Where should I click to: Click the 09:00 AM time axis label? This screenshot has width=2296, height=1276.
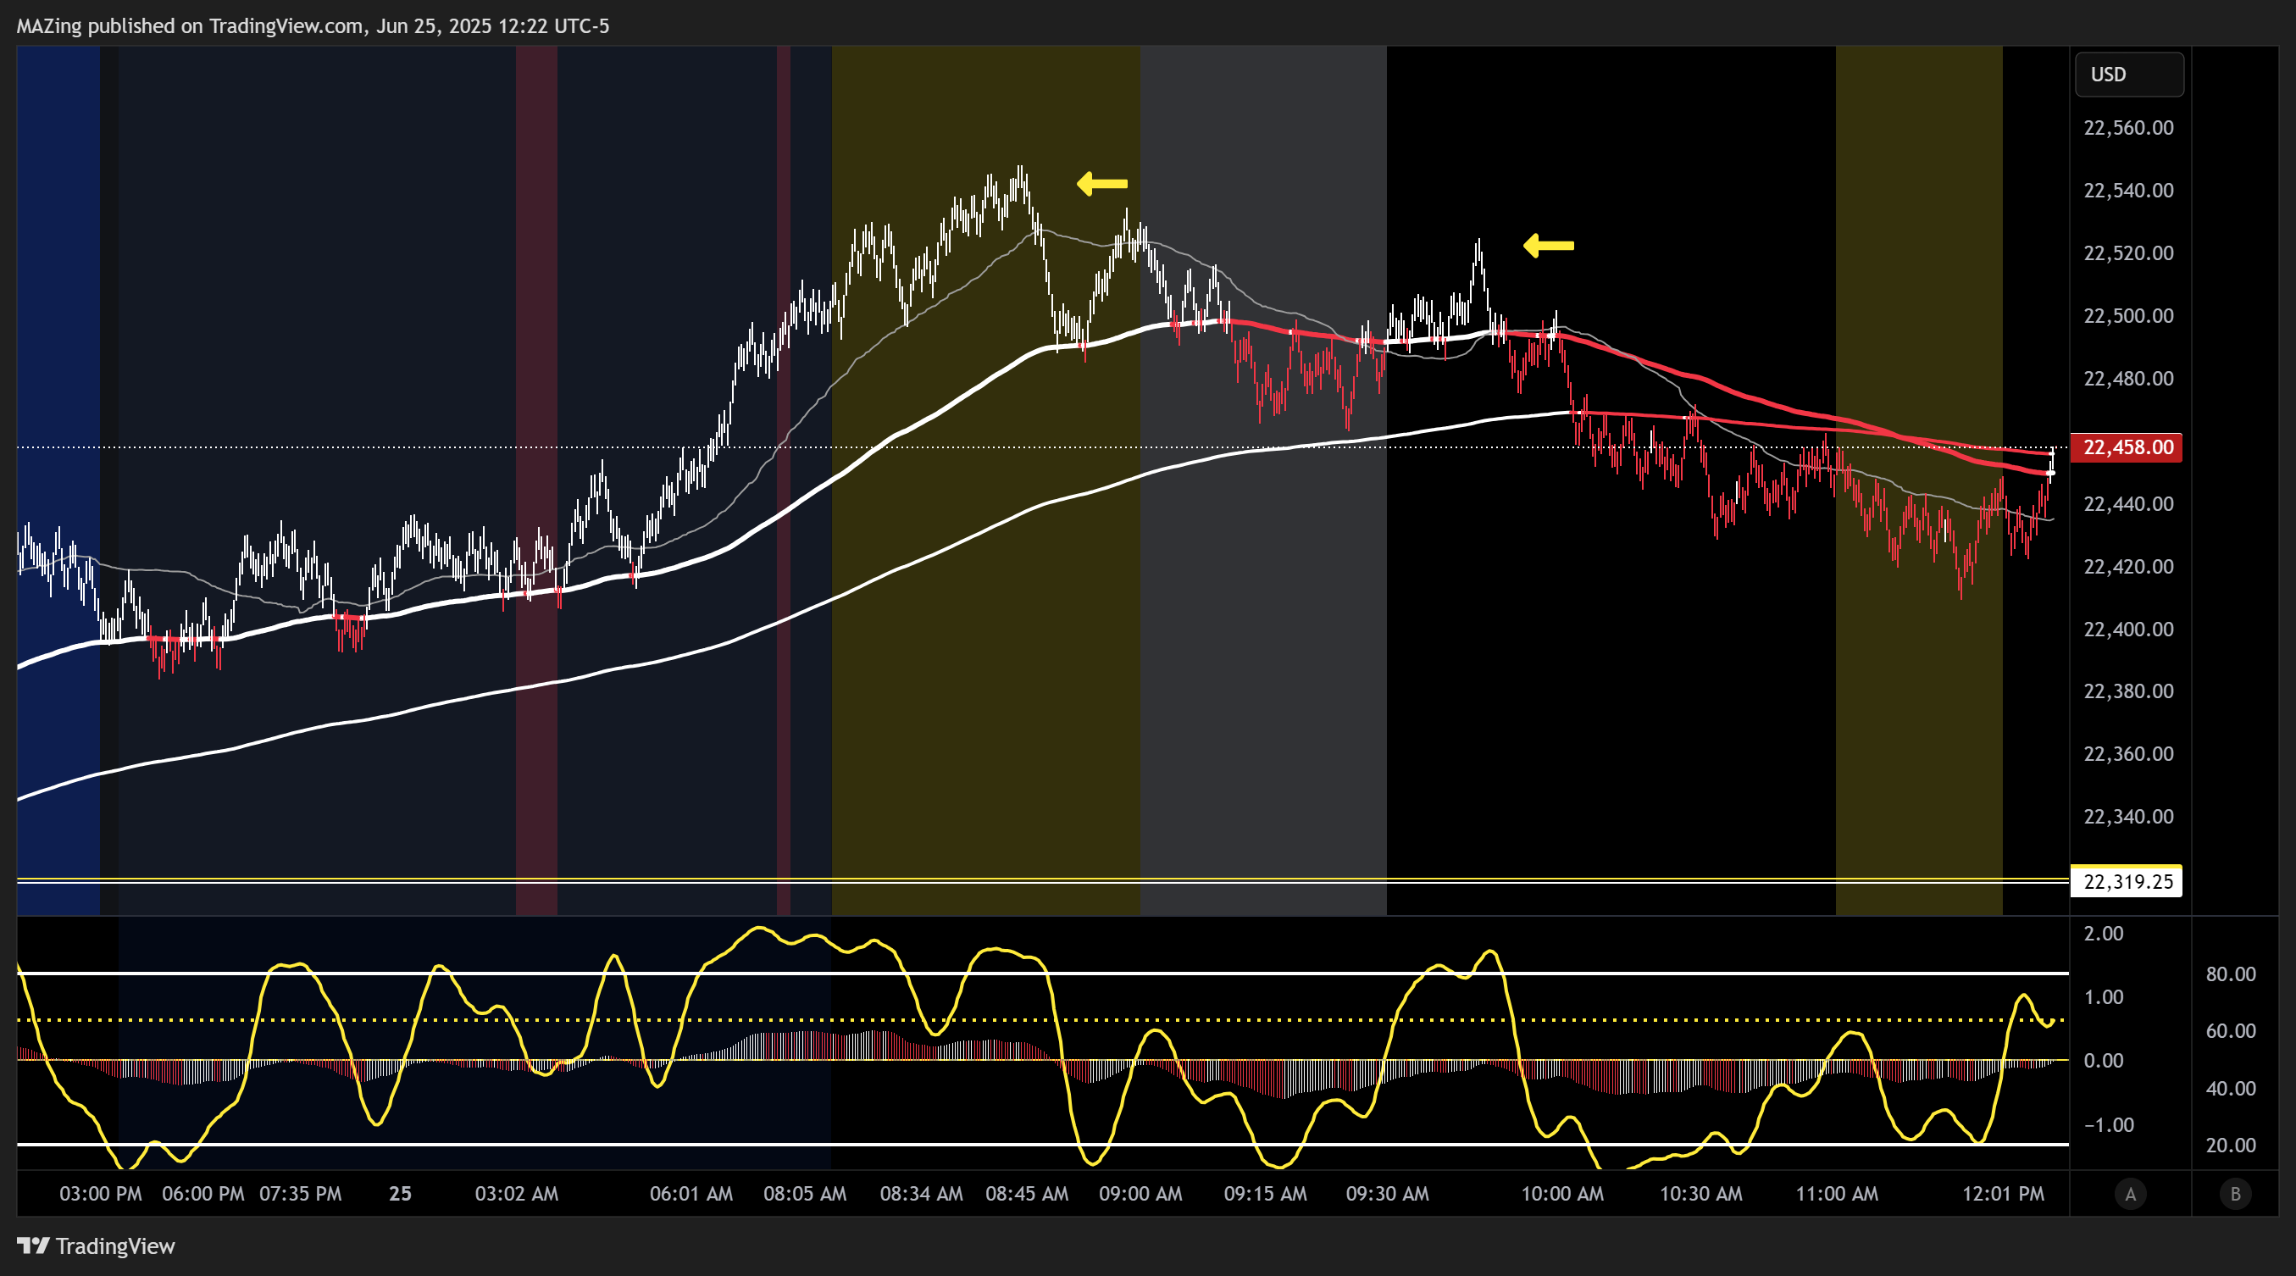click(1141, 1194)
